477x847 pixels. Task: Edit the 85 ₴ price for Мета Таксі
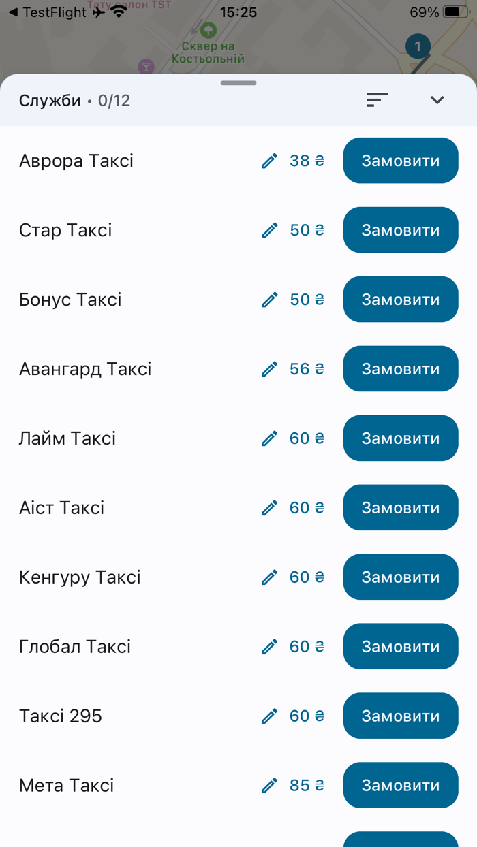tap(270, 785)
